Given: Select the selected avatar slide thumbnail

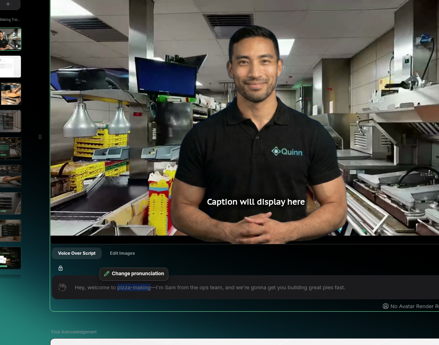Looking at the screenshot, I should point(10,39).
